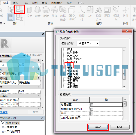Select the 融合 blend tool
Image resolution: width=136 pixels, height=135 pixels.
coord(38,12)
